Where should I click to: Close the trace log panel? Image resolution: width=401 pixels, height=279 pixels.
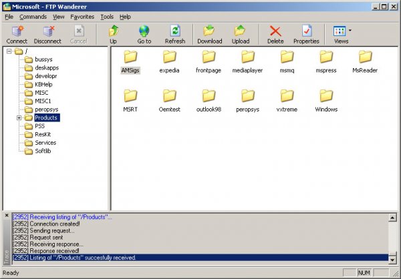(x=6, y=216)
